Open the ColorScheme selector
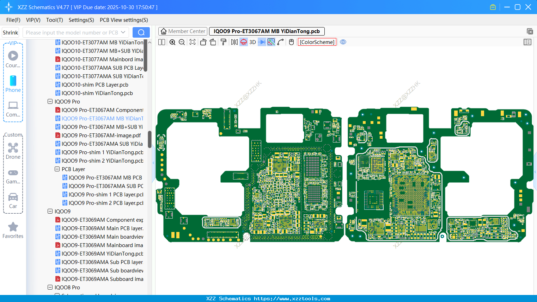 coord(317,42)
